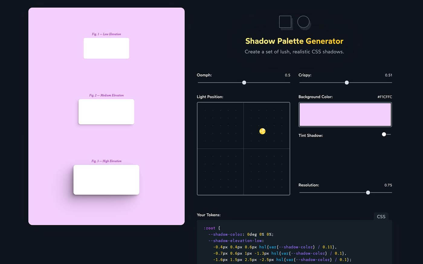Toggle the Tint Shadow switch
The width and height of the screenshot is (423, 264).
[386, 134]
